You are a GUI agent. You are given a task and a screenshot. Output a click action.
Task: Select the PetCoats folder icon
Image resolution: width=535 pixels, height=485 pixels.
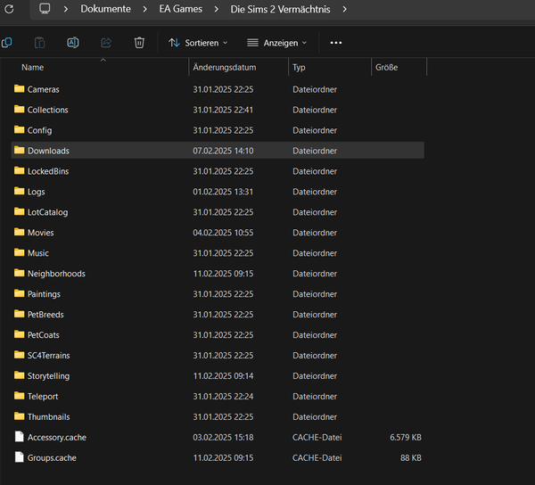pos(19,334)
